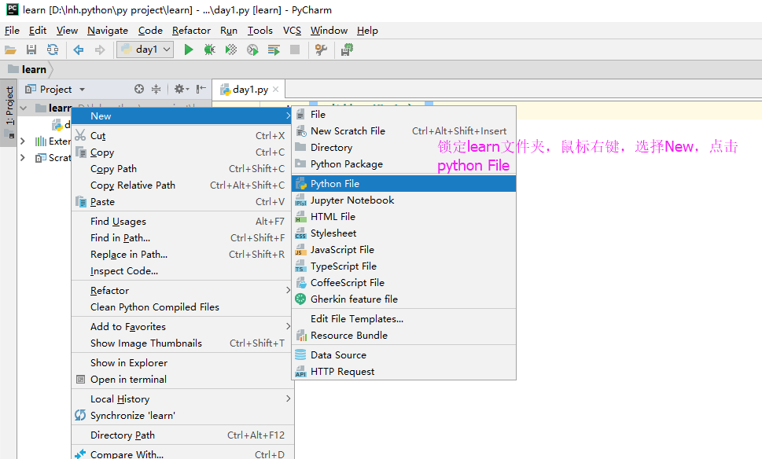Click the Back navigation arrow
Image resolution: width=762 pixels, height=459 pixels.
78,50
